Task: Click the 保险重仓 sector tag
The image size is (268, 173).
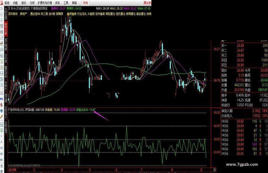Action: [110, 14]
